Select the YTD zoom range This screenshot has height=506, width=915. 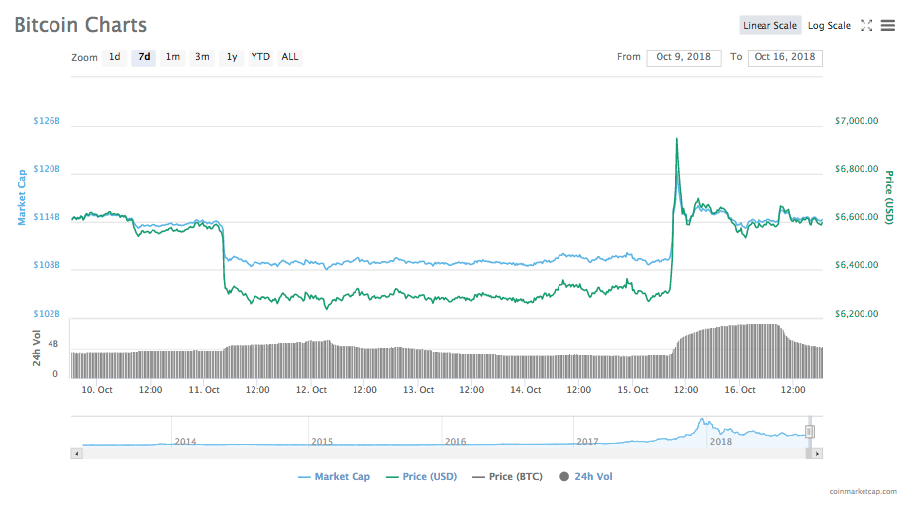260,57
